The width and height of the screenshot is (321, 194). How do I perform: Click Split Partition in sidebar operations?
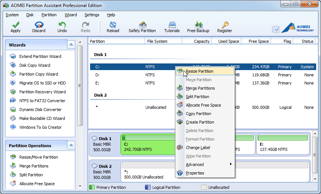point(27,175)
